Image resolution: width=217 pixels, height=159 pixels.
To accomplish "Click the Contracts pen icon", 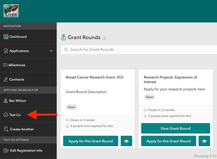I will (6, 80).
